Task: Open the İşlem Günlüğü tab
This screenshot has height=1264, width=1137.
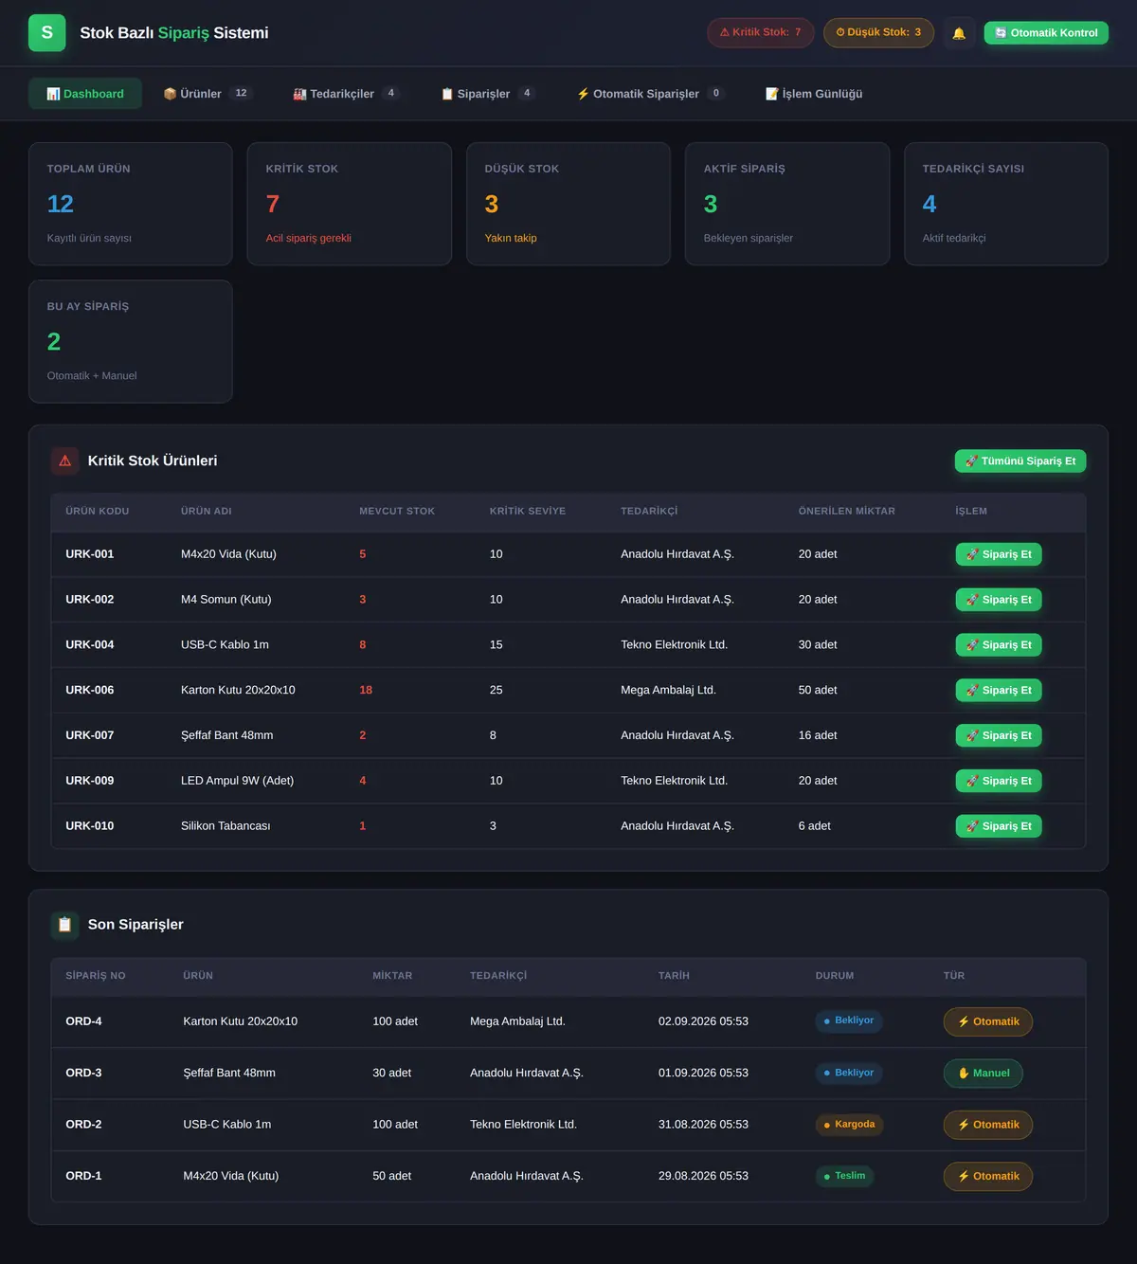Action: coord(814,94)
